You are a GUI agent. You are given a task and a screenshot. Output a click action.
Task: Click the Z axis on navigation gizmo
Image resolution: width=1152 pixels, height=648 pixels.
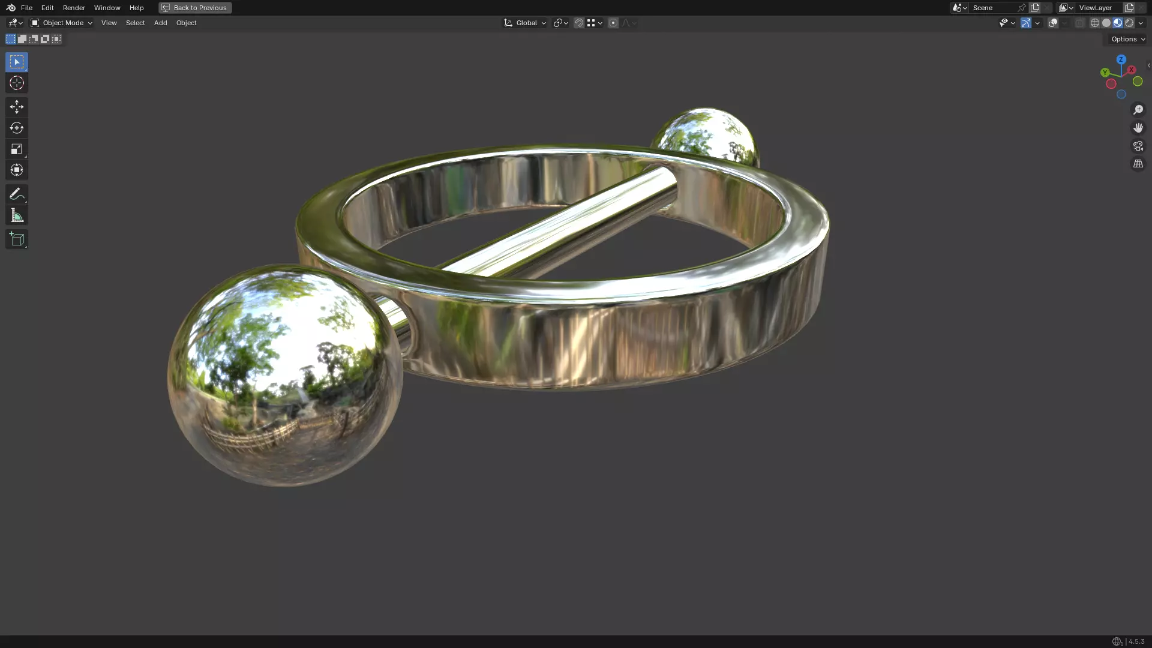click(x=1121, y=59)
